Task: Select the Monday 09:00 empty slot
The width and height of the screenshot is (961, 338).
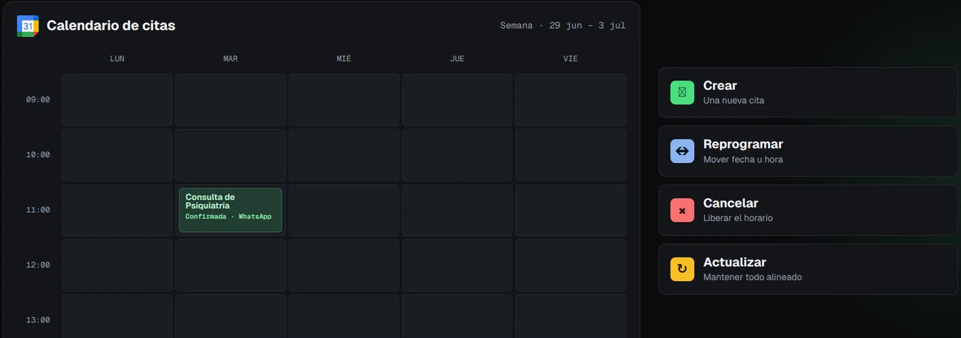Action: (x=117, y=100)
